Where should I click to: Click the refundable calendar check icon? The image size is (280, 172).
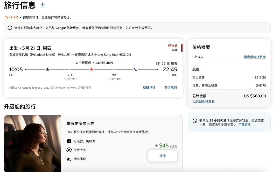coord(69,141)
